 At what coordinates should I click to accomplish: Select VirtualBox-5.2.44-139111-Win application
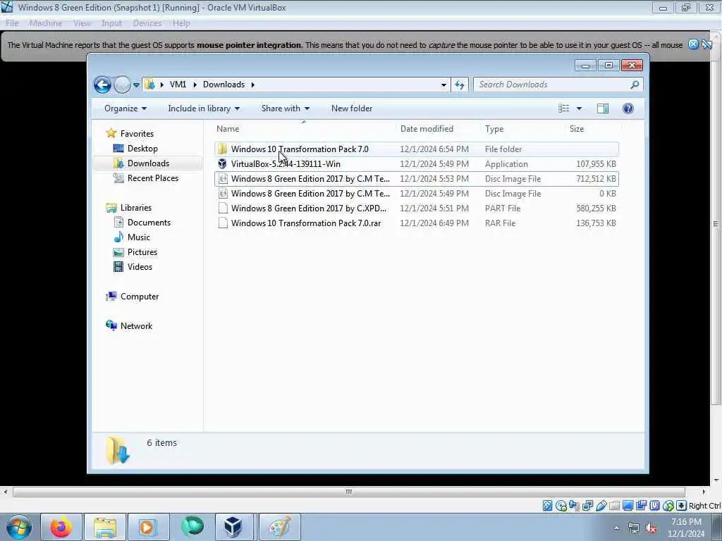[x=416, y=163]
